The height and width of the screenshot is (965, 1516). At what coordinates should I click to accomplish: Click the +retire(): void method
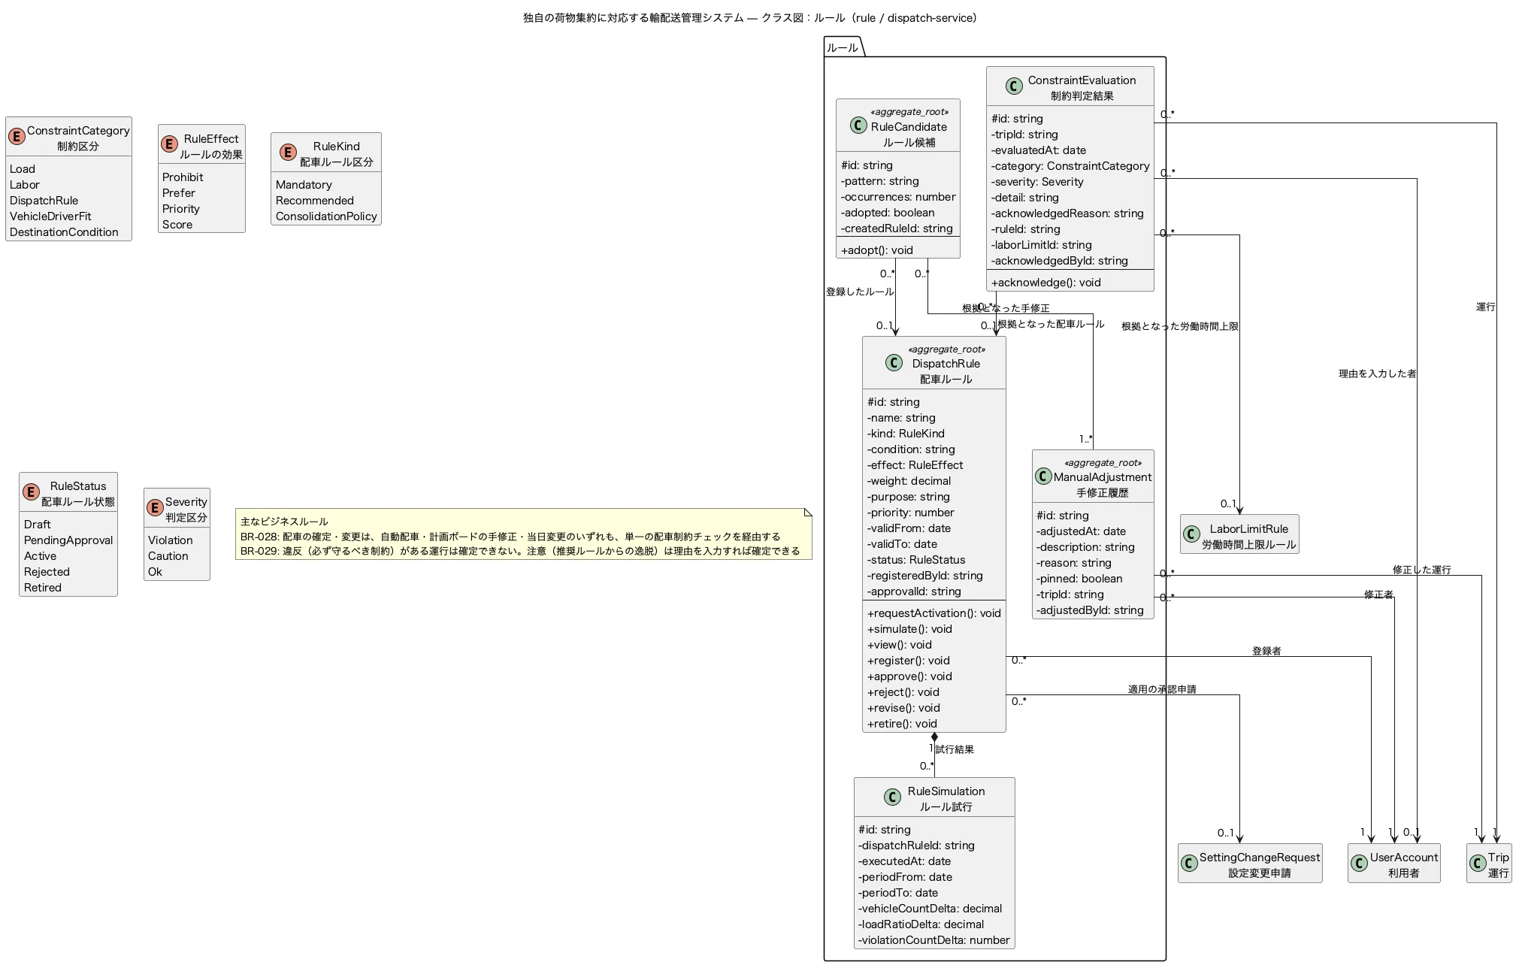[902, 724]
